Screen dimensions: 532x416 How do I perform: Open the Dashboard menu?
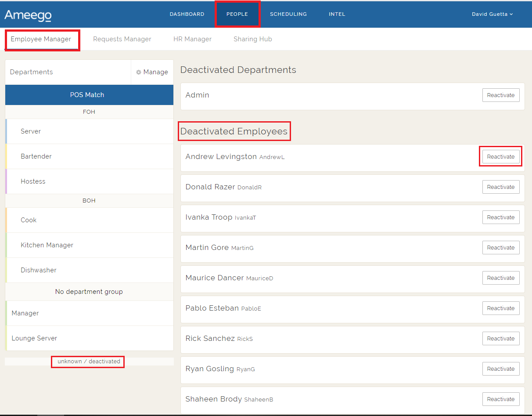click(187, 14)
